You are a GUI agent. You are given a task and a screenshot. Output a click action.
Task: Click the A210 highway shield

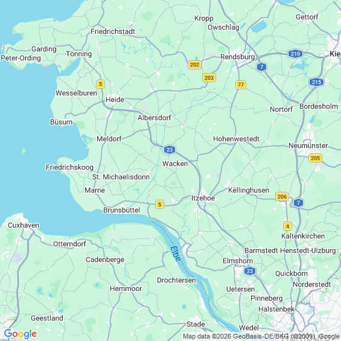295,54
